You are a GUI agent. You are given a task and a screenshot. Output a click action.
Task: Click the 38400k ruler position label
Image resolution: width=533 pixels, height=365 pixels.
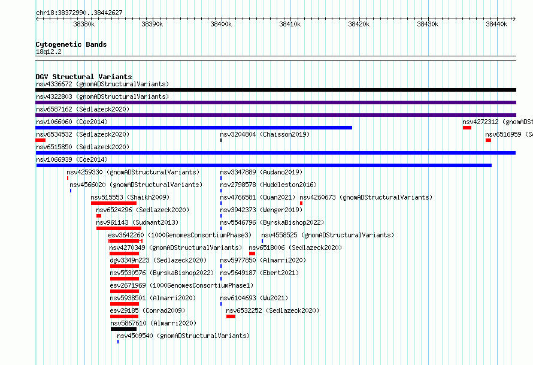tap(221, 24)
